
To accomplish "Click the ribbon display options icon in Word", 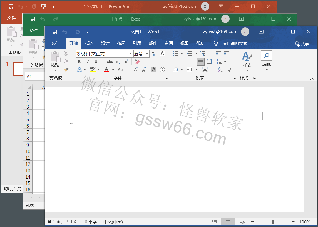I will tap(261, 32).
